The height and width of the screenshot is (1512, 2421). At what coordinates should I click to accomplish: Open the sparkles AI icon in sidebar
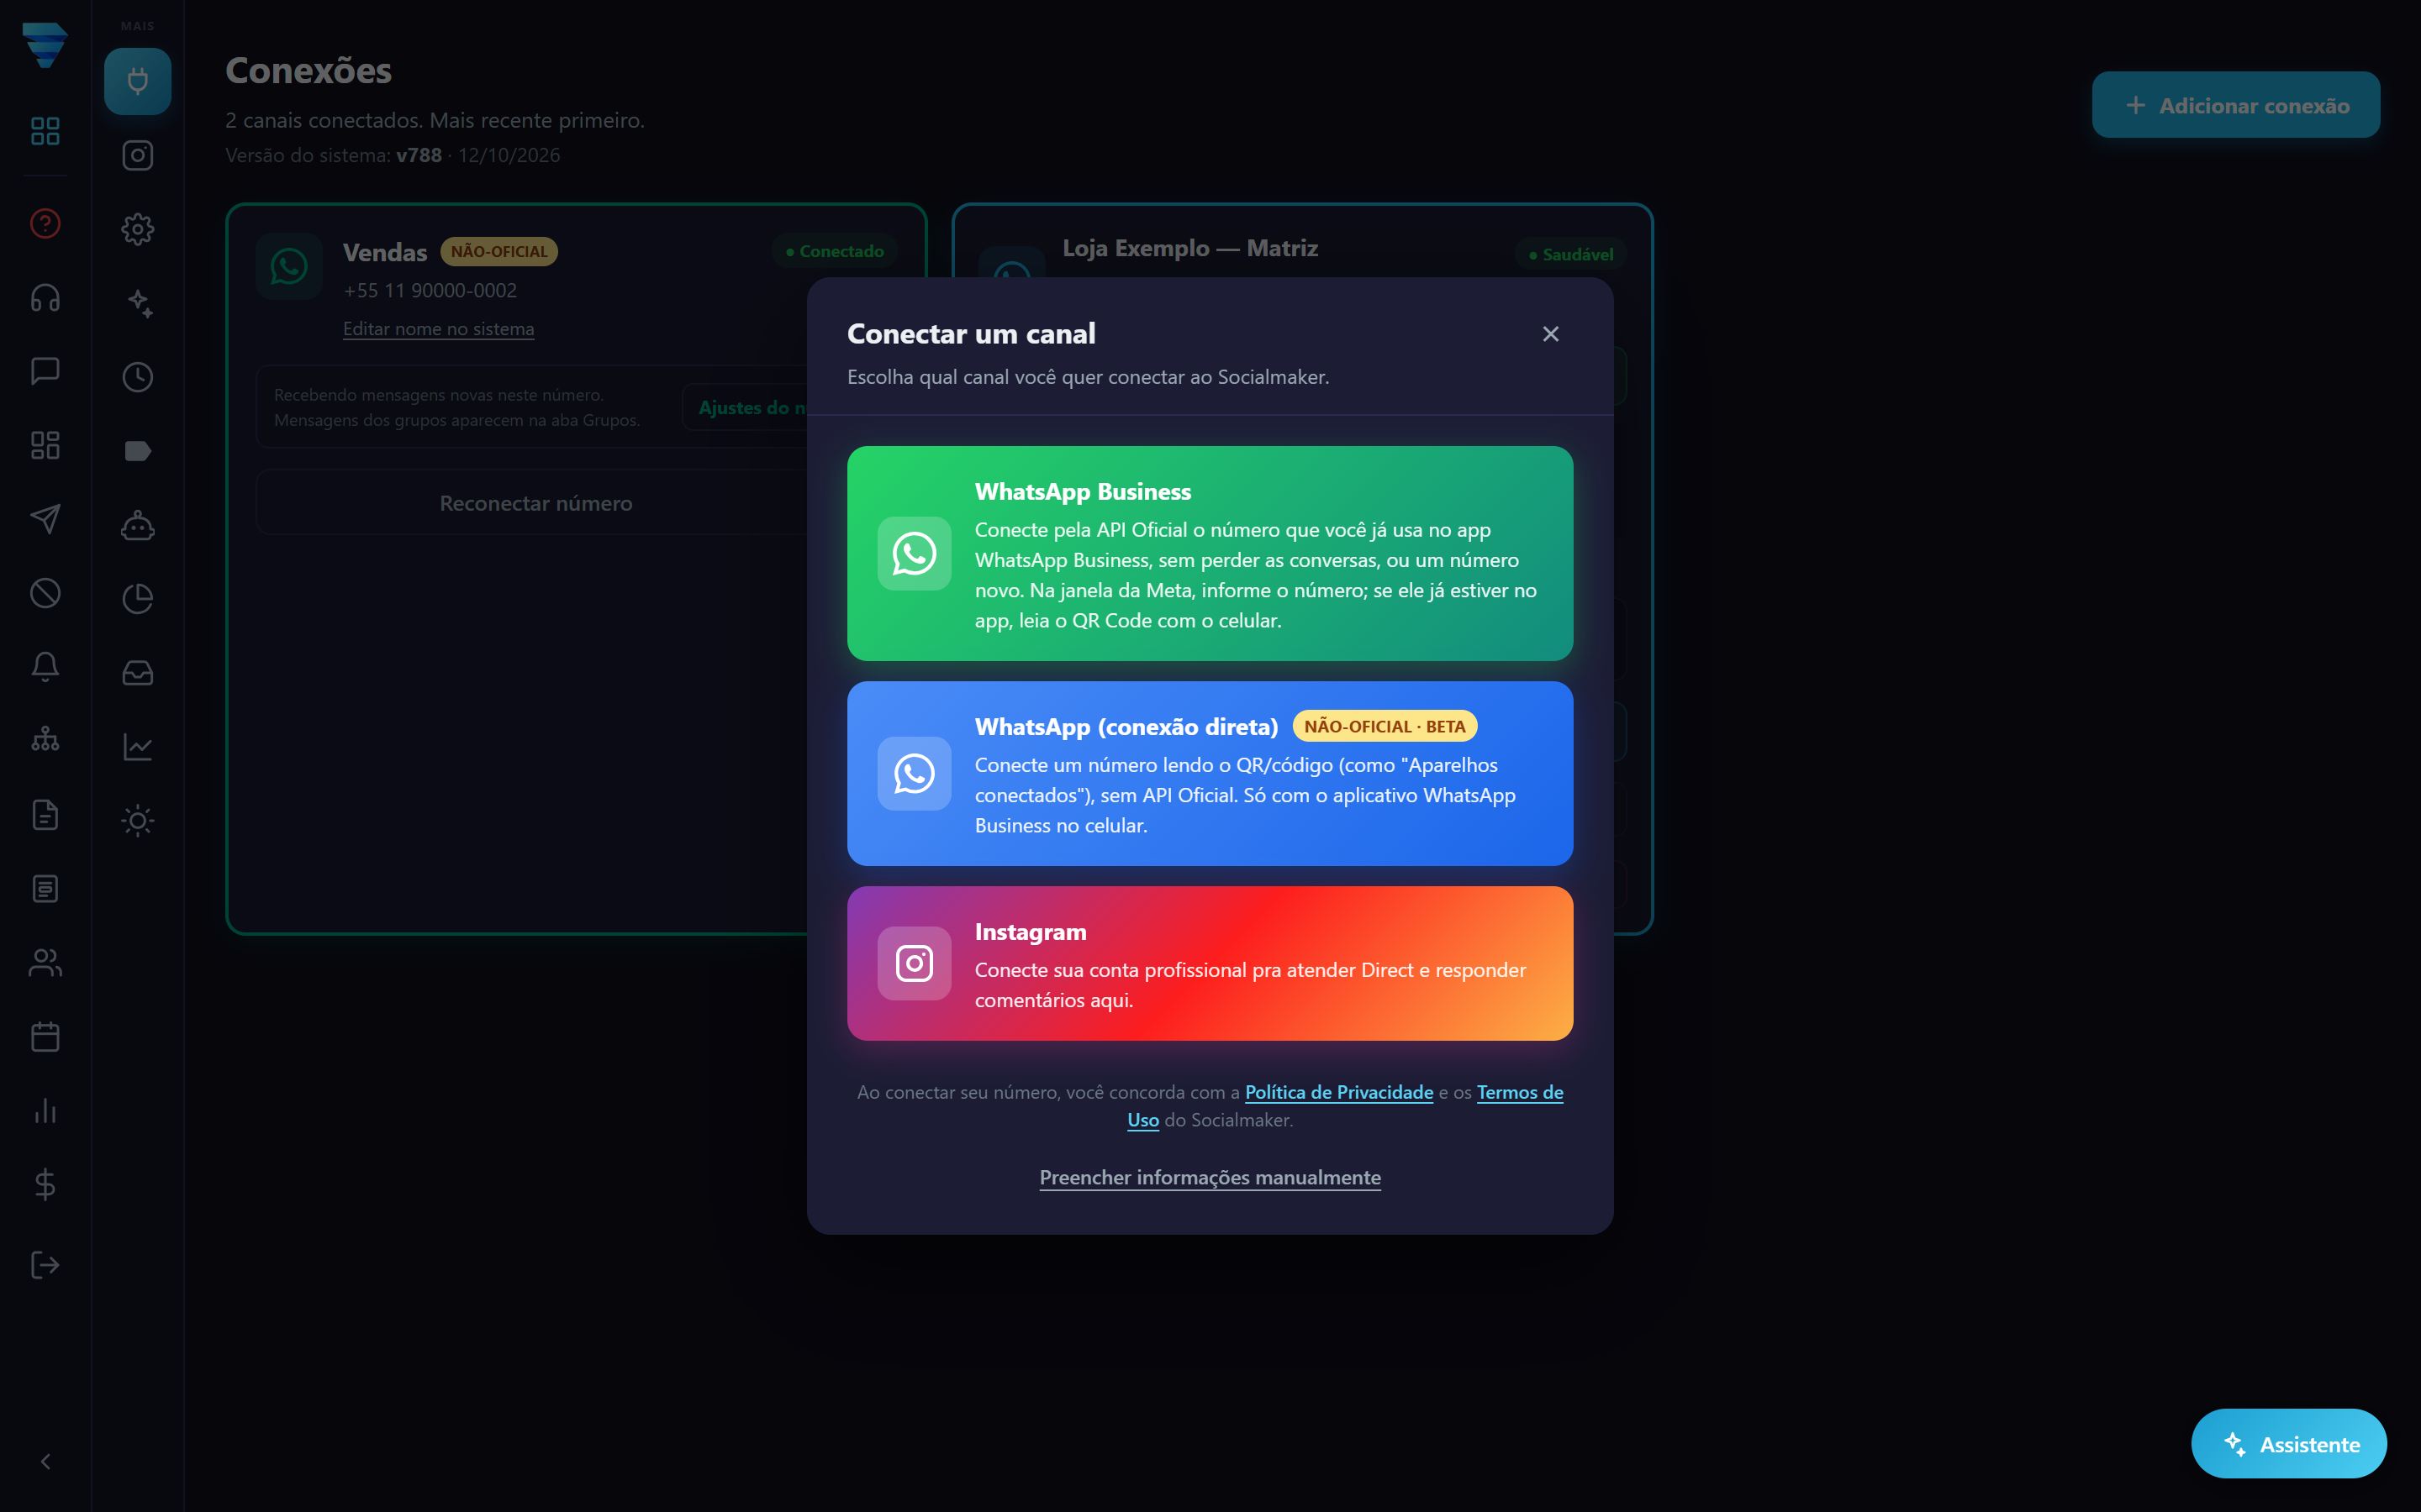[x=138, y=303]
